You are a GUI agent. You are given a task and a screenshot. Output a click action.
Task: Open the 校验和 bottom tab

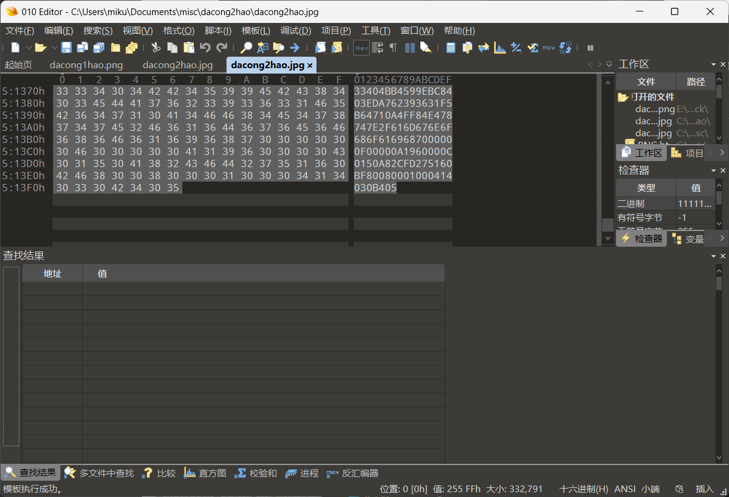click(x=255, y=473)
